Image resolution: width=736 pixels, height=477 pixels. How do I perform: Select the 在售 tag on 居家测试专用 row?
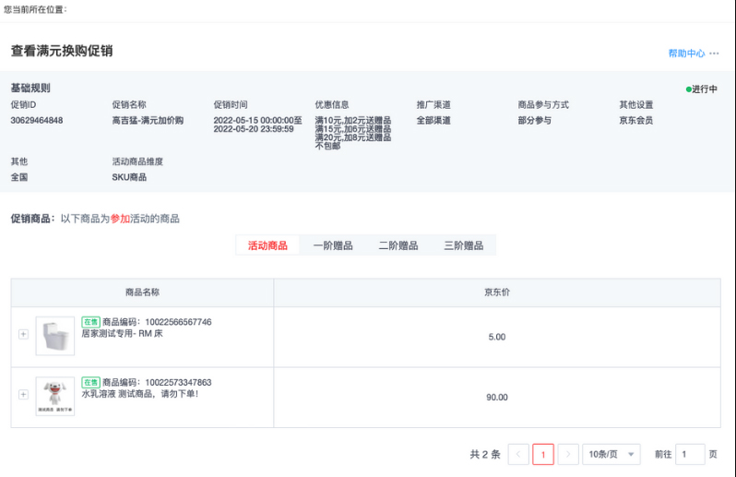point(90,322)
